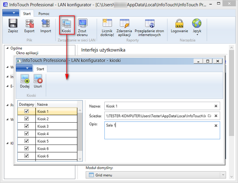Toggle availability of Kiosk 5
This screenshot has height=183, width=238.
[27, 141]
